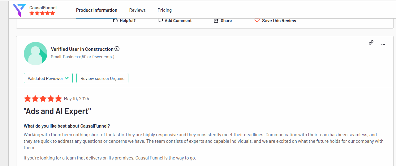Copy review link via chain icon
The width and height of the screenshot is (396, 166).
tap(371, 43)
